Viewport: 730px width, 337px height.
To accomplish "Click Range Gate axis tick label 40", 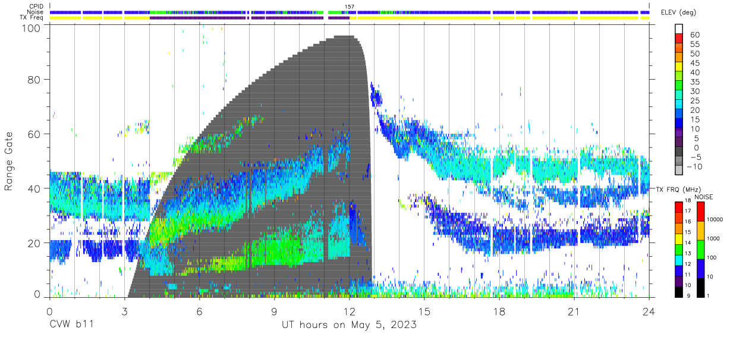I will tap(35, 188).
